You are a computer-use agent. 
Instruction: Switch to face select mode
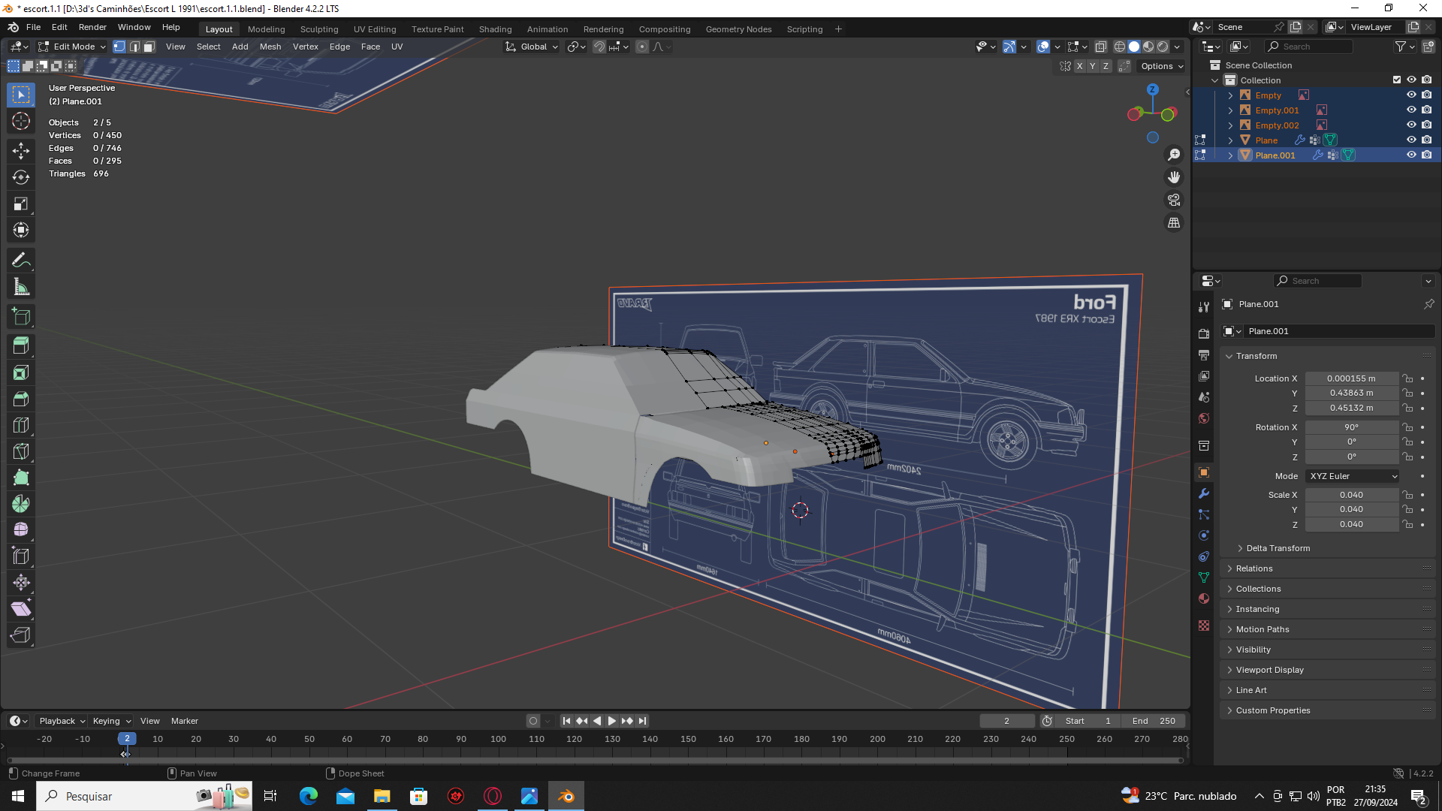(149, 47)
